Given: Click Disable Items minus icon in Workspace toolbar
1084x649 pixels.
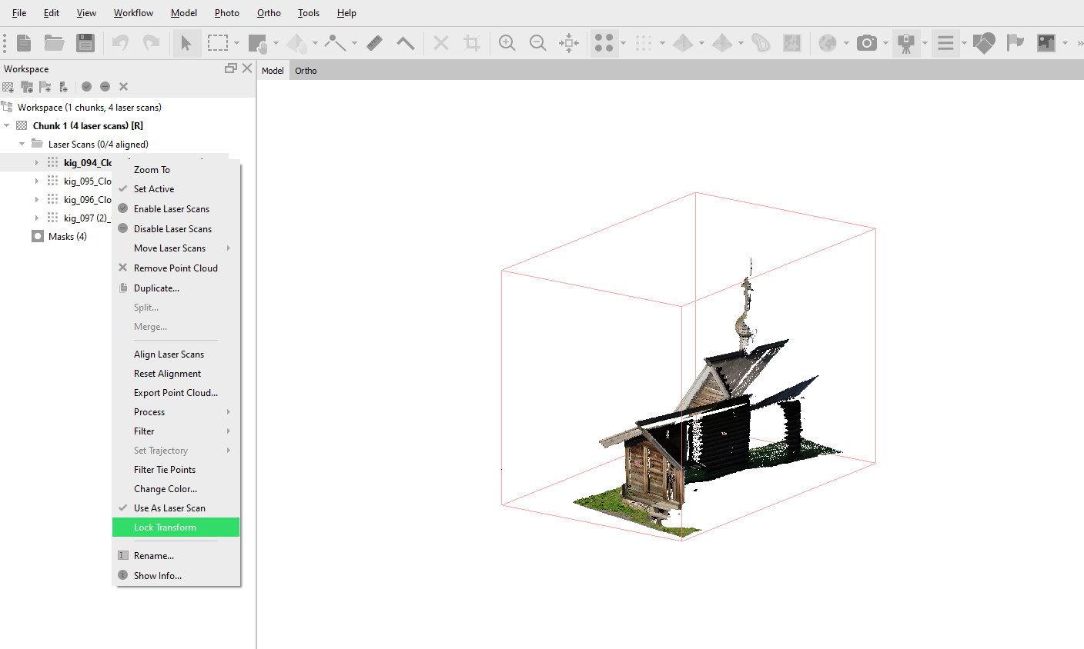Looking at the screenshot, I should [x=105, y=87].
